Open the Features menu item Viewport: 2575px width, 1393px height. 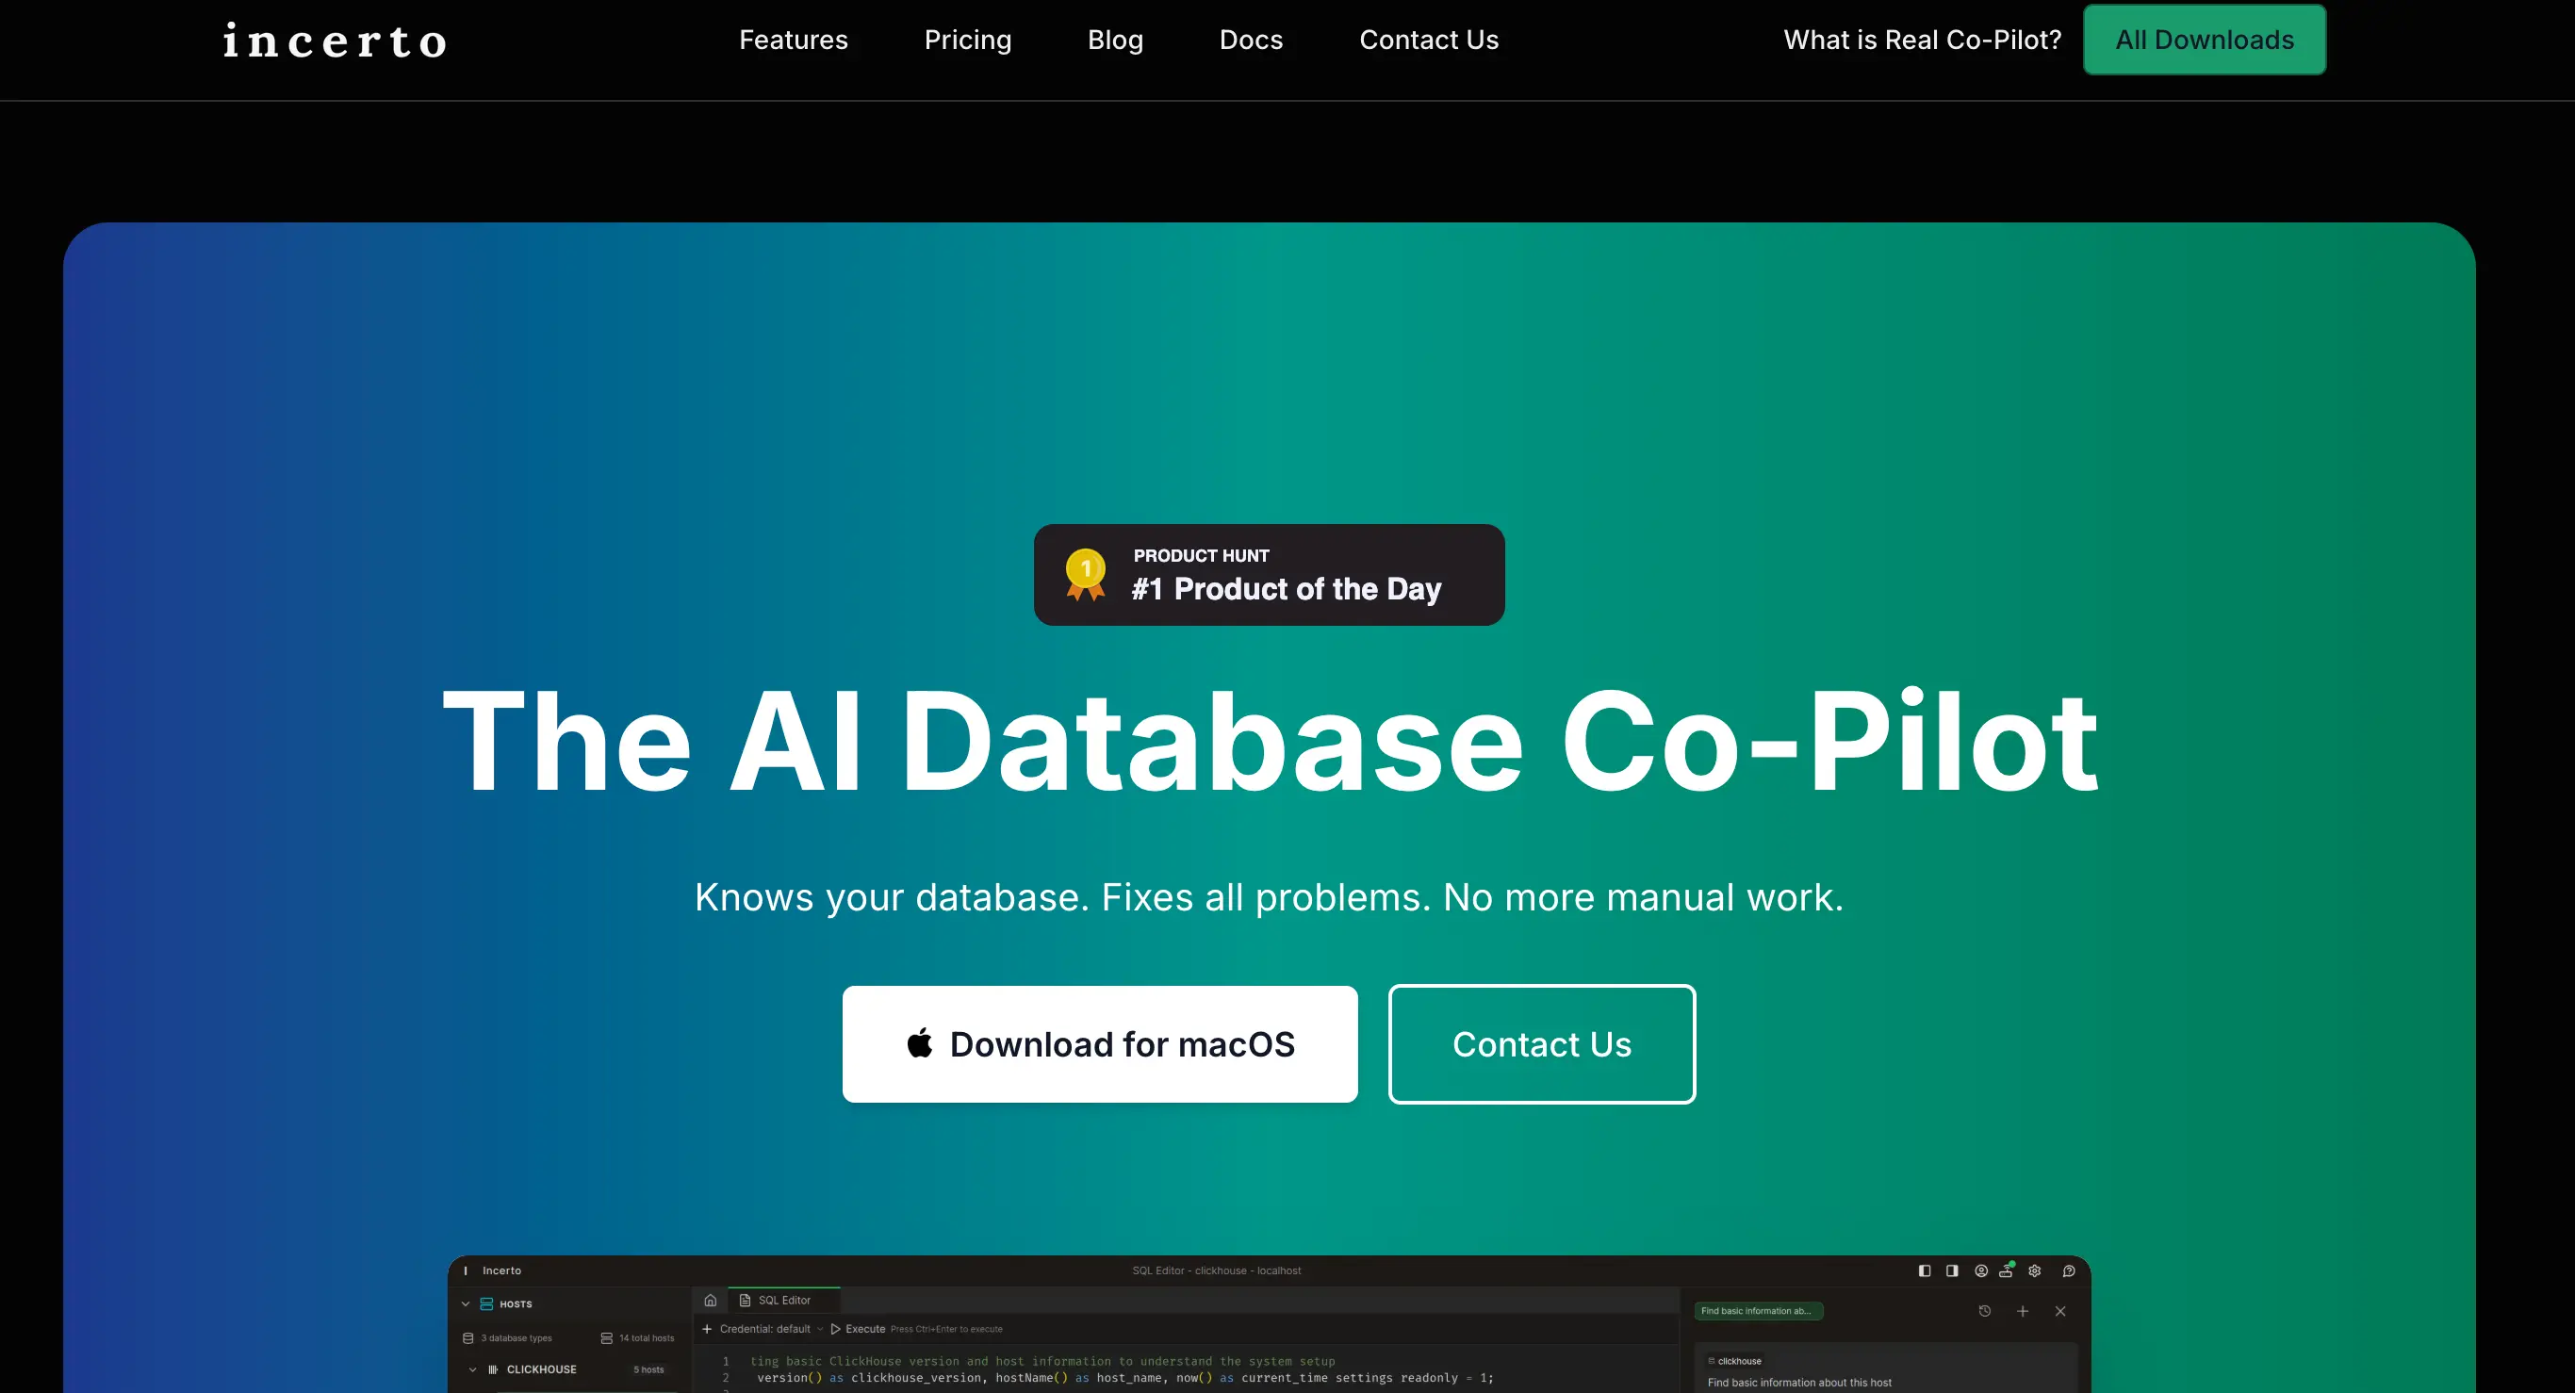[x=793, y=40]
